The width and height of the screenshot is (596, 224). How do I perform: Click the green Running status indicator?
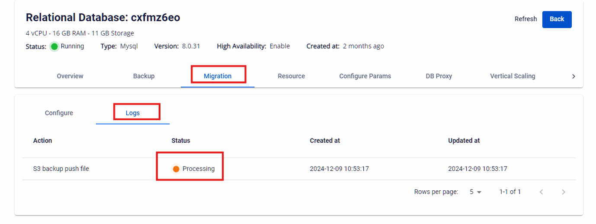click(54, 46)
